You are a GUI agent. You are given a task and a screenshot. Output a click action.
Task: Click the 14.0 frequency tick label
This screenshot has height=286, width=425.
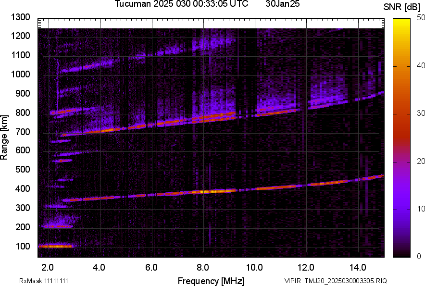[358, 267]
